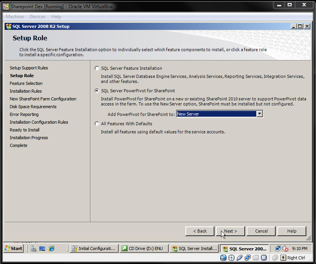This screenshot has width=316, height=264.
Task: Minimize the SQL Server 2008 R2 Setup window
Action: pos(294,26)
